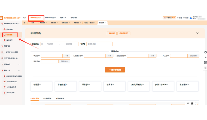This screenshot has width=207, height=120.
Task: Close the 利润计算 tab
Action: [x=106, y=23]
